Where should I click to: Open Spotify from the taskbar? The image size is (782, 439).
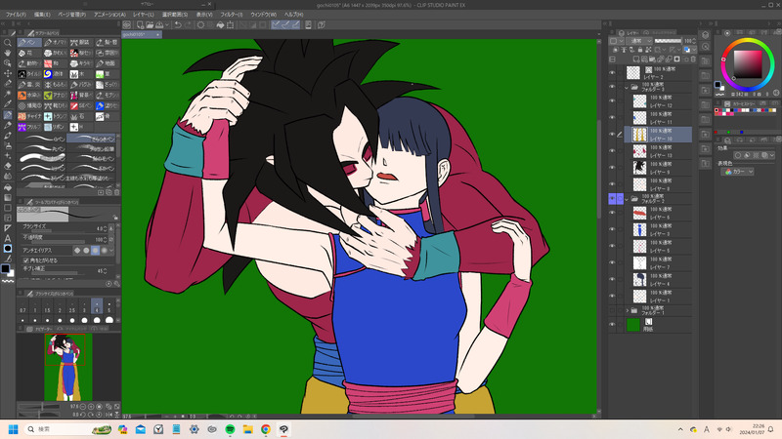(x=230, y=429)
